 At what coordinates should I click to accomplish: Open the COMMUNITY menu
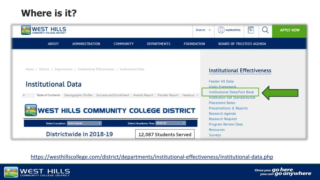coord(124,44)
